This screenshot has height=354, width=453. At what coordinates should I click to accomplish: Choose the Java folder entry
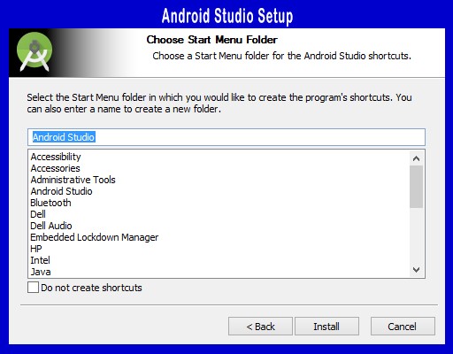(41, 272)
